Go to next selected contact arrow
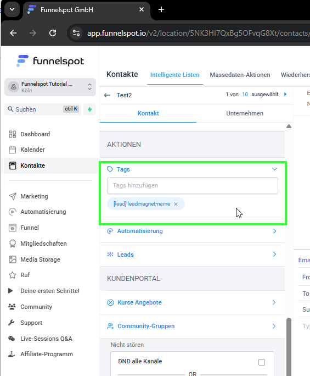 pos(285,94)
